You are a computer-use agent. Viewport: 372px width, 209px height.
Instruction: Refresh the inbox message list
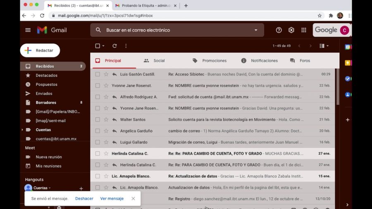114,46
